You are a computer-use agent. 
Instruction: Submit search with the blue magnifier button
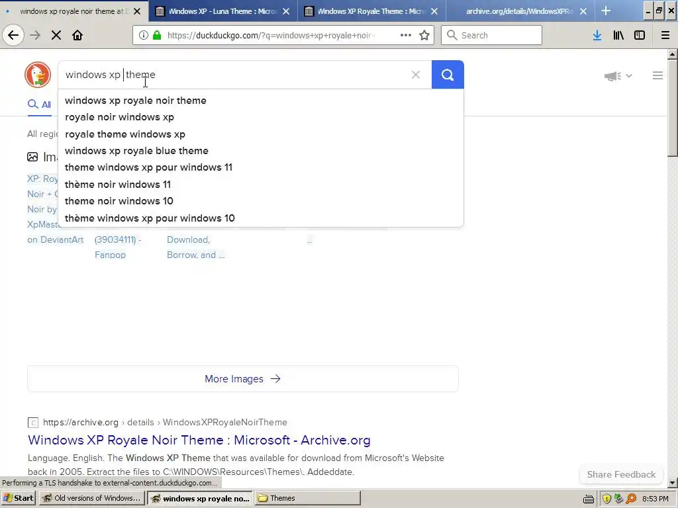tap(448, 75)
